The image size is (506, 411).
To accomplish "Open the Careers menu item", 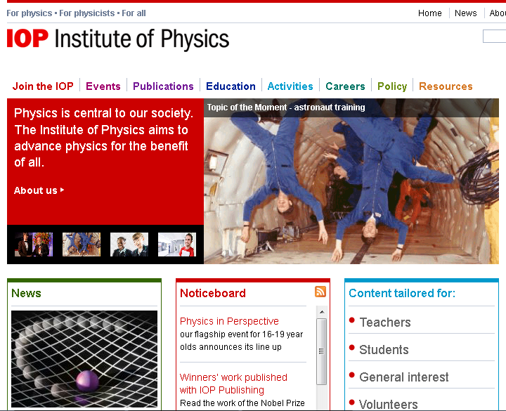I will (345, 86).
